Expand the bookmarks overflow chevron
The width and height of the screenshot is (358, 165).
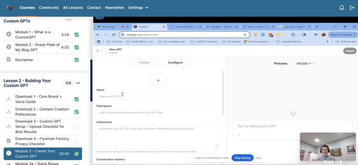[327, 42]
